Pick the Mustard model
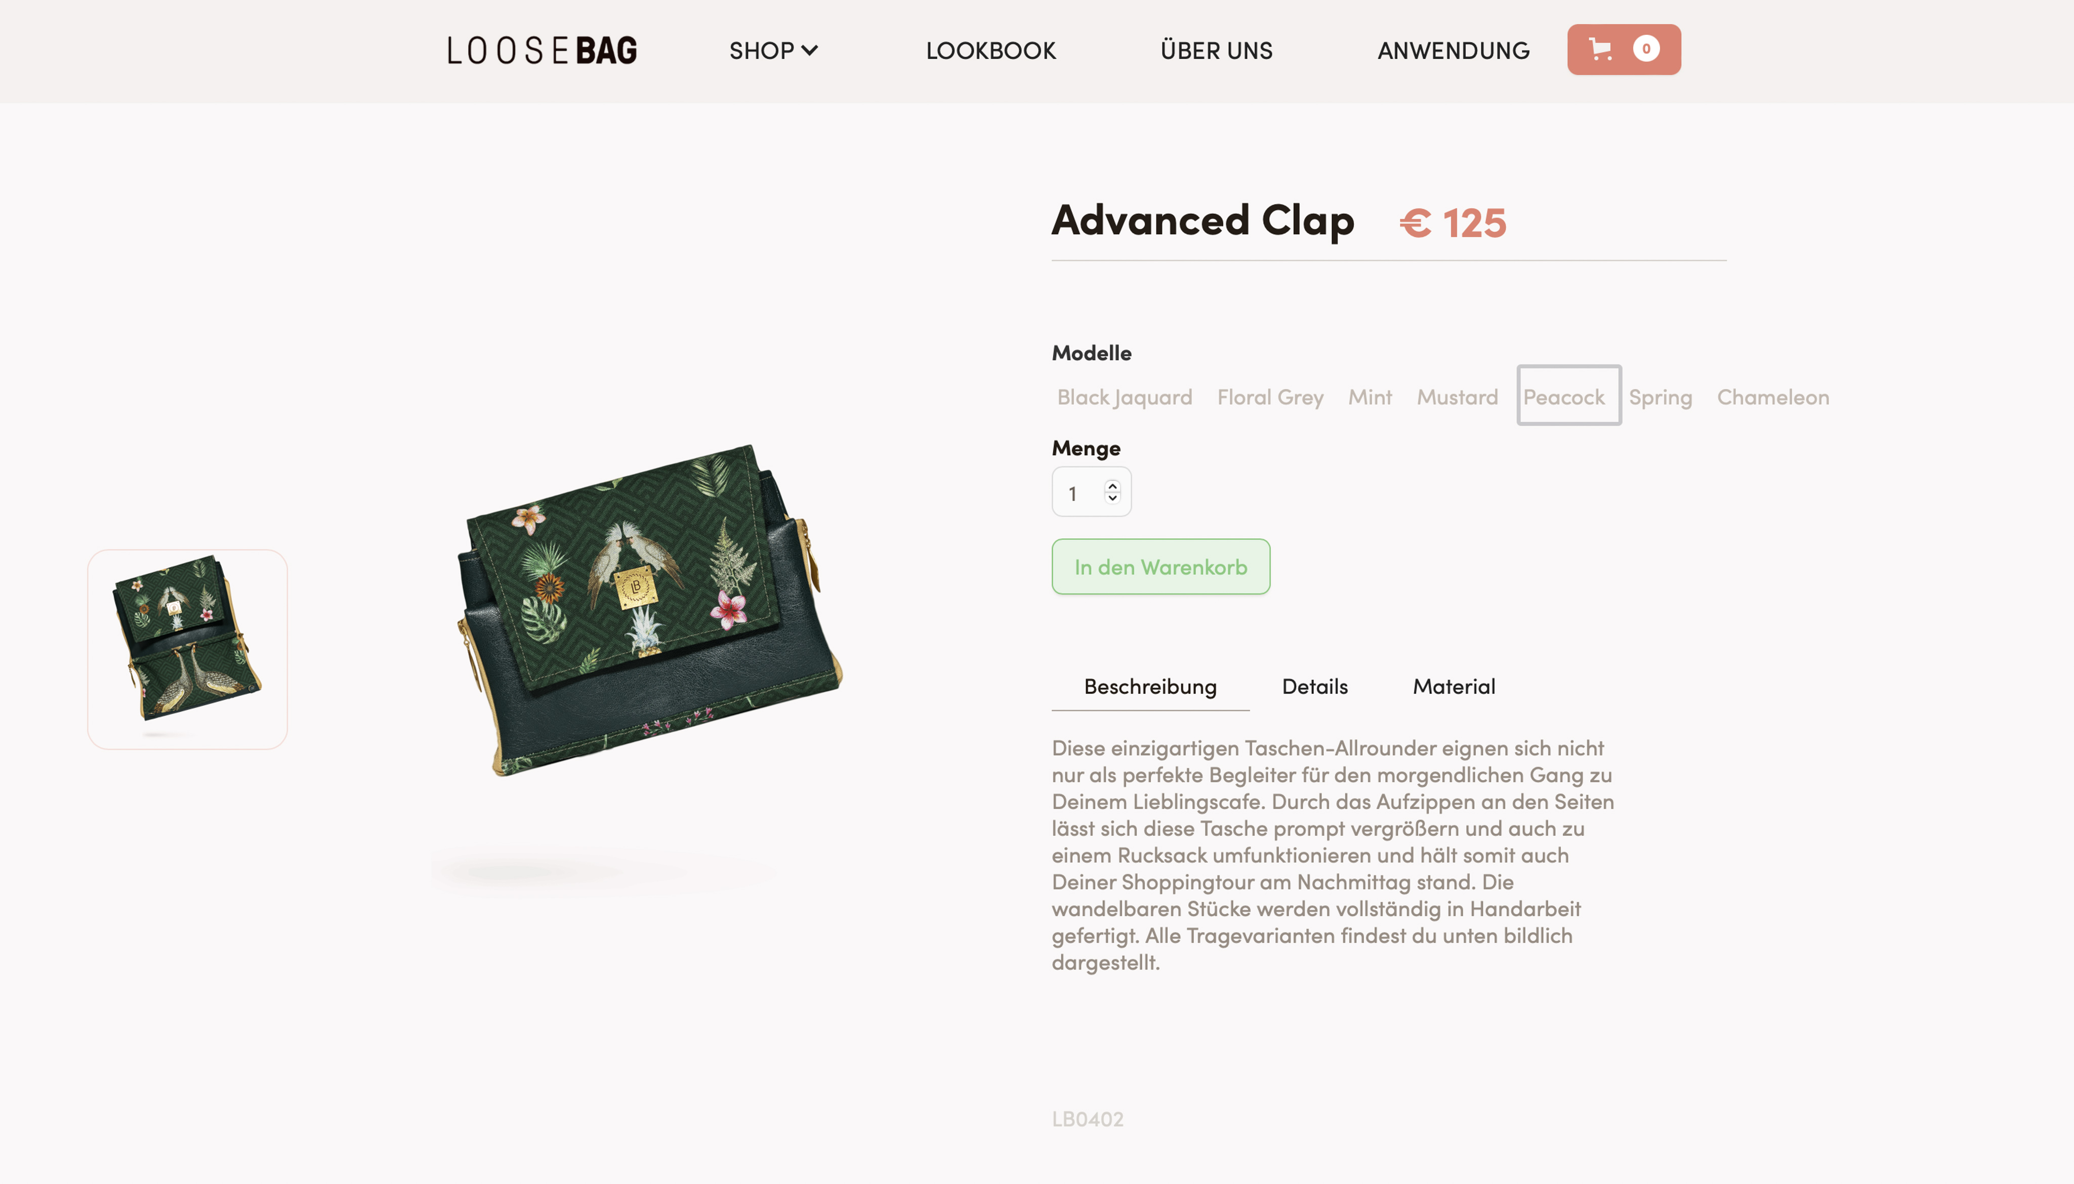Viewport: 2074px width, 1184px height. click(x=1457, y=397)
